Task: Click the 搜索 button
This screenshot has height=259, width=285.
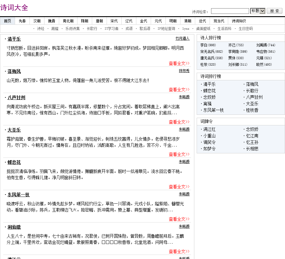Action: [274, 11]
